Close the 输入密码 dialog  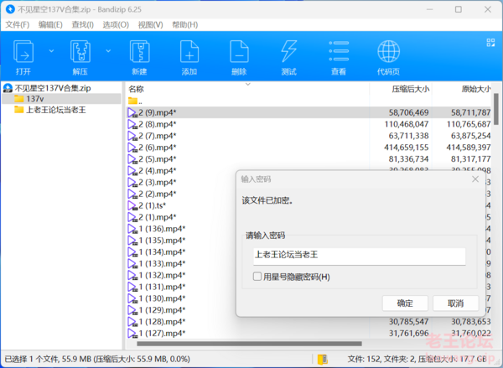(475, 179)
